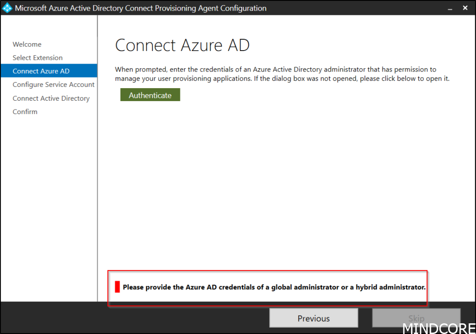Select Connect Azure AD in sidebar

click(x=49, y=71)
